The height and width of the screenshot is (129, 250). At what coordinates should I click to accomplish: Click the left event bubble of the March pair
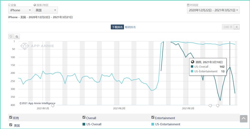click(x=210, y=106)
